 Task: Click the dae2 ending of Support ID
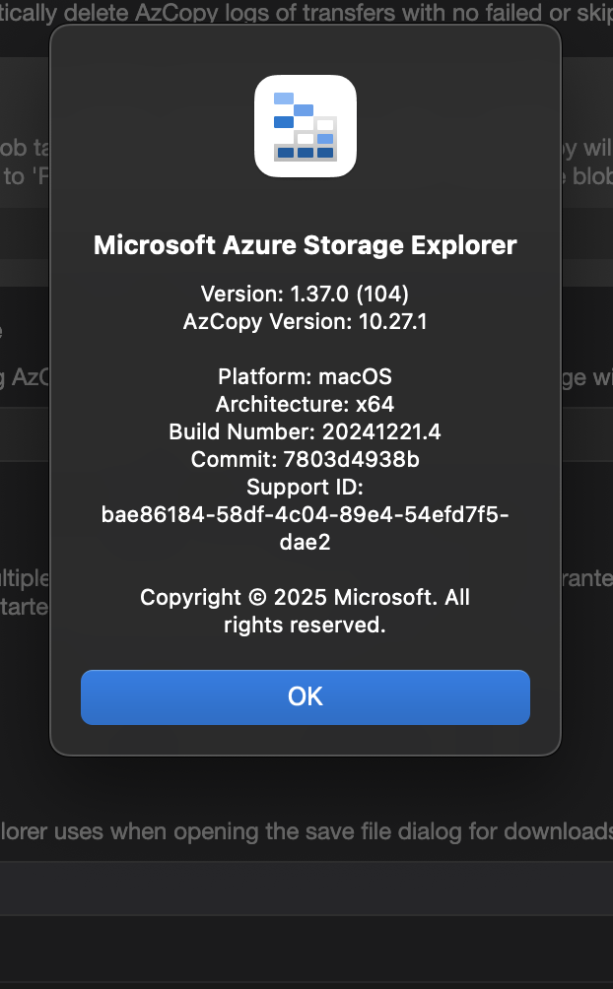point(305,543)
